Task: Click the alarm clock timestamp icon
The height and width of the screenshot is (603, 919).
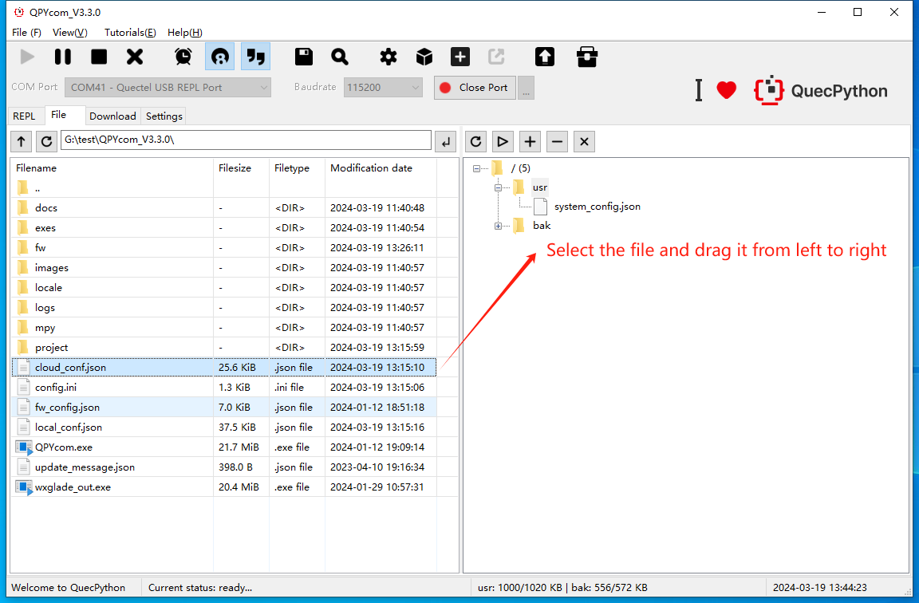Action: [x=183, y=57]
